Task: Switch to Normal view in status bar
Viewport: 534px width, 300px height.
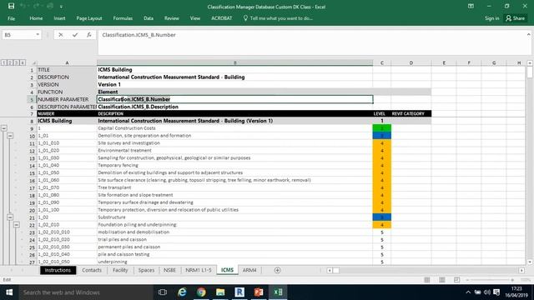Action: coord(426,280)
